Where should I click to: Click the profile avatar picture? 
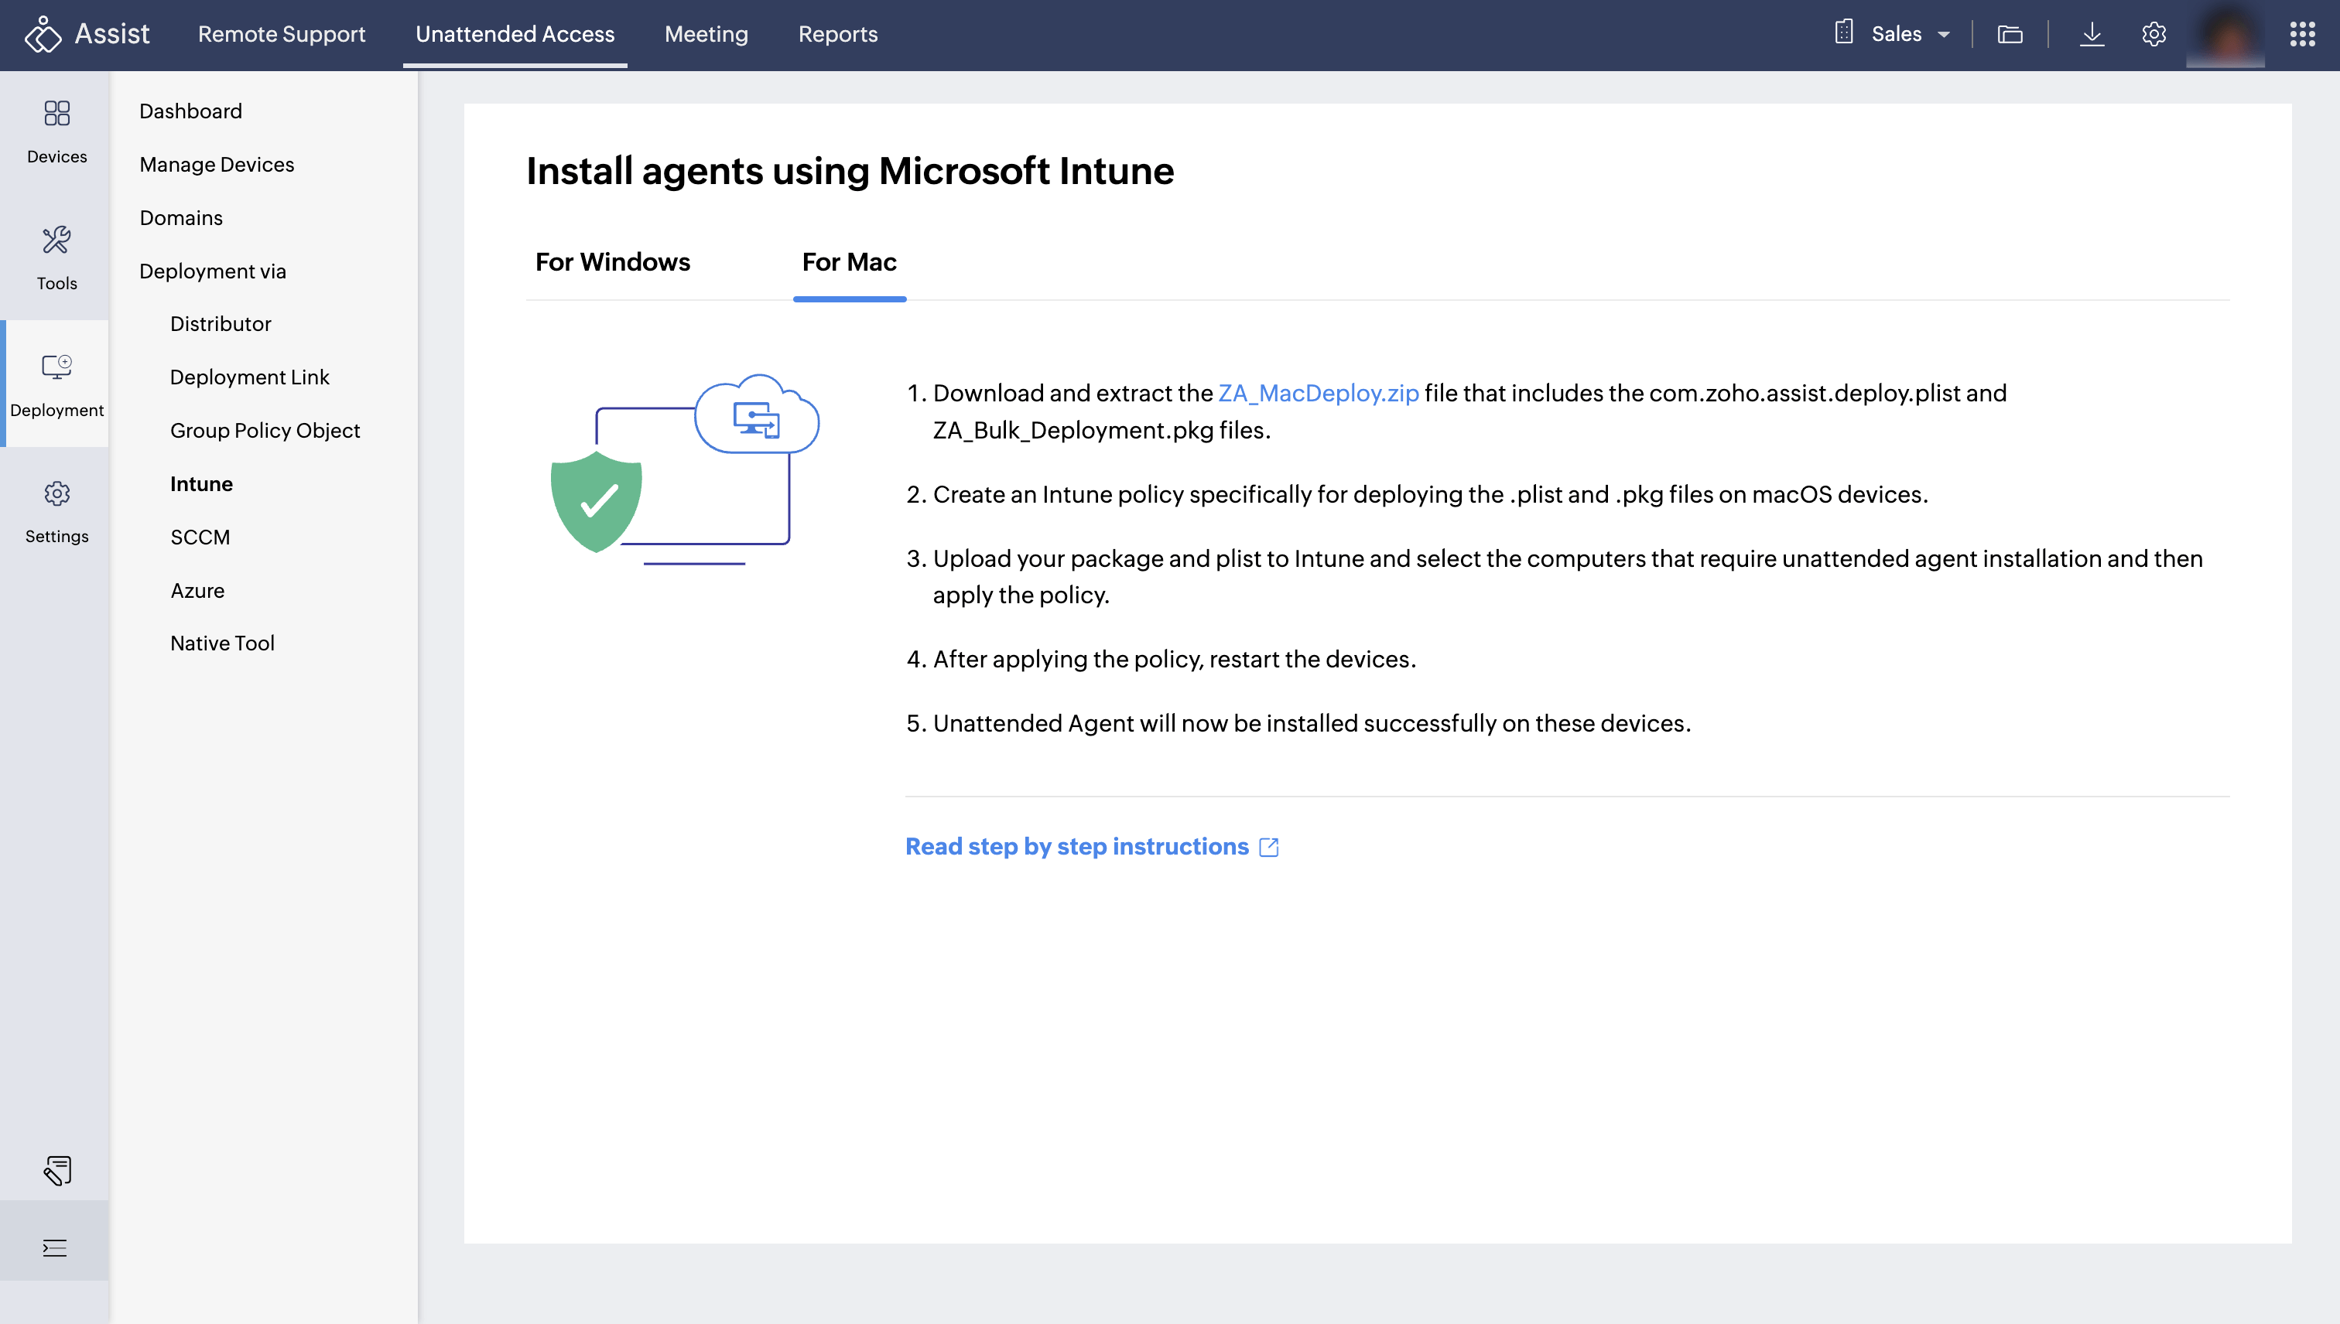2226,34
